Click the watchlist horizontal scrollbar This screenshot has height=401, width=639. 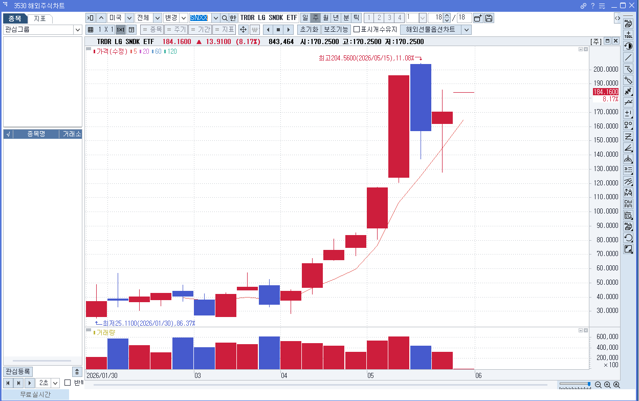pyautogui.click(x=42, y=361)
